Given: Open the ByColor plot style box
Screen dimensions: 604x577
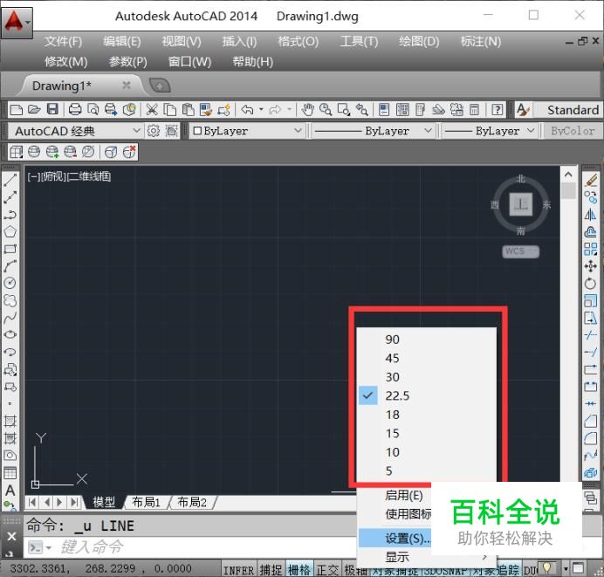Looking at the screenshot, I should (x=573, y=131).
